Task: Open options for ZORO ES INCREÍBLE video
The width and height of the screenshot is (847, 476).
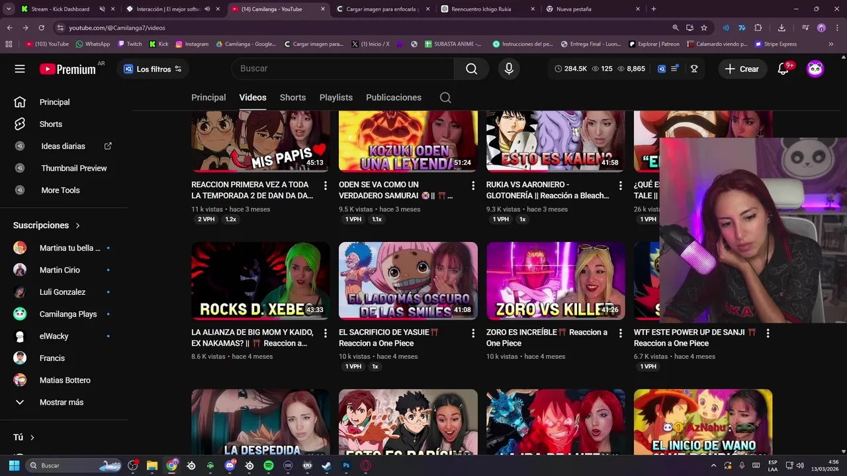Action: (x=620, y=333)
